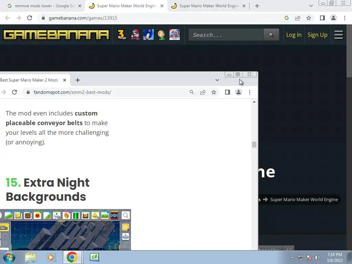View site info via fandomspot.com lock icon

pyautogui.click(x=28, y=92)
